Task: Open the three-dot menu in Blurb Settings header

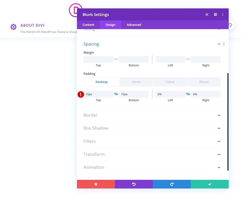Action: click(223, 14)
